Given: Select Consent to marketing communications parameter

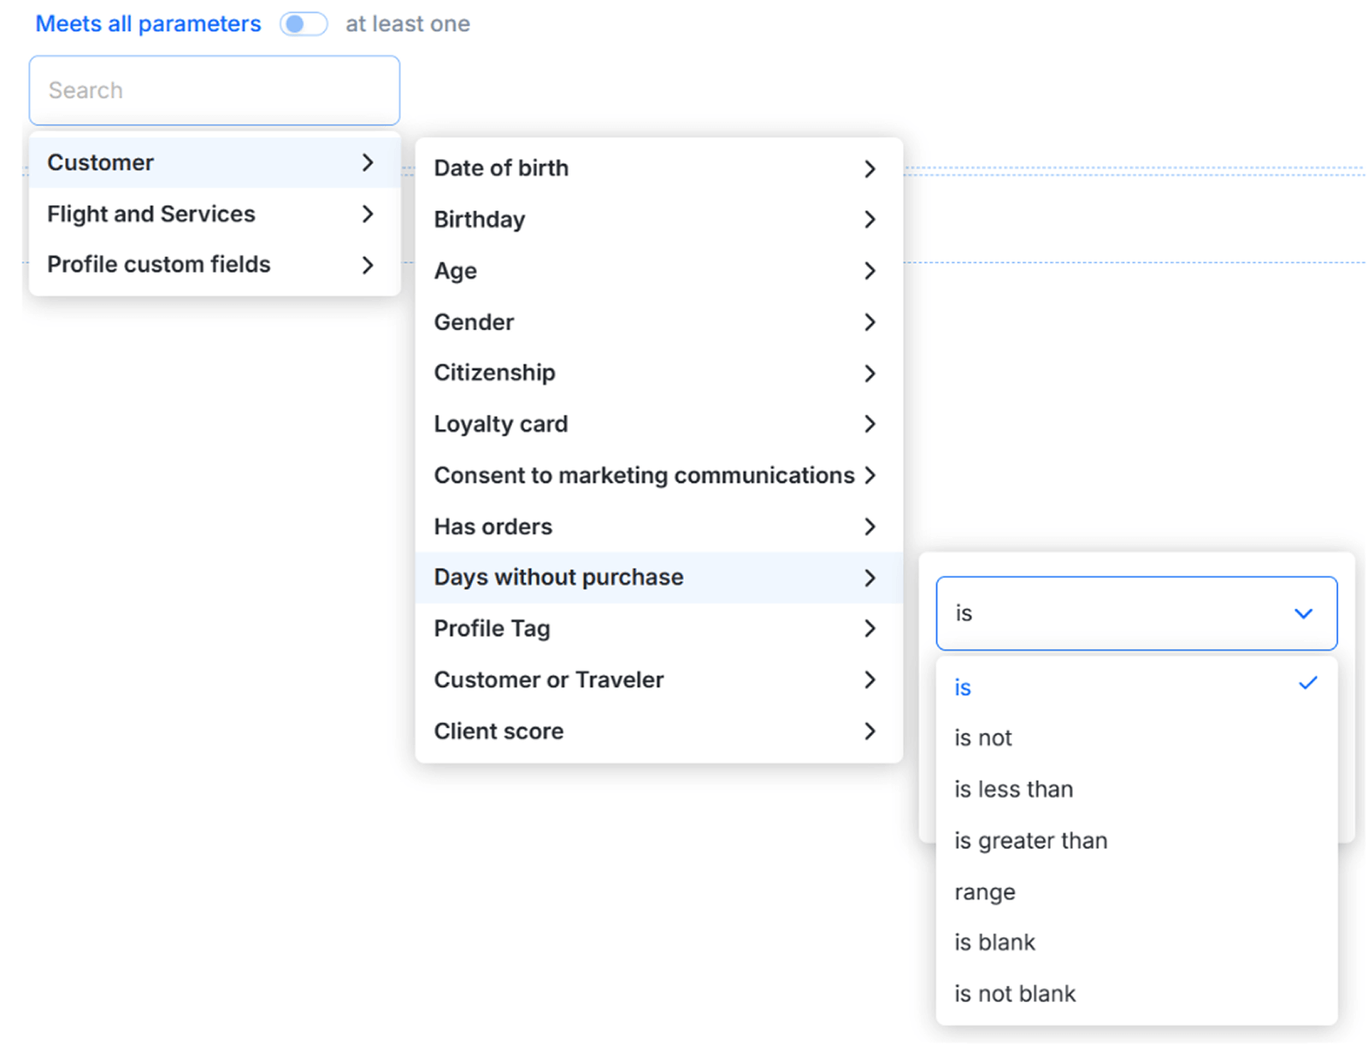Looking at the screenshot, I should [644, 475].
